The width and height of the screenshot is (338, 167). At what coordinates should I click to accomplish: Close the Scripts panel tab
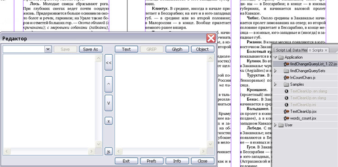(x=326, y=50)
